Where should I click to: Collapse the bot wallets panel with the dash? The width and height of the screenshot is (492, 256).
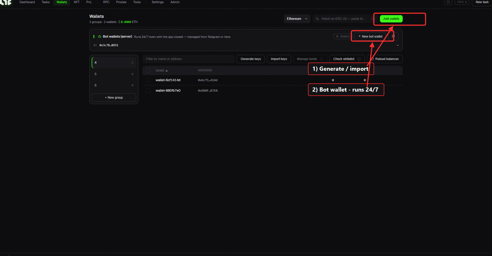pyautogui.click(x=398, y=45)
